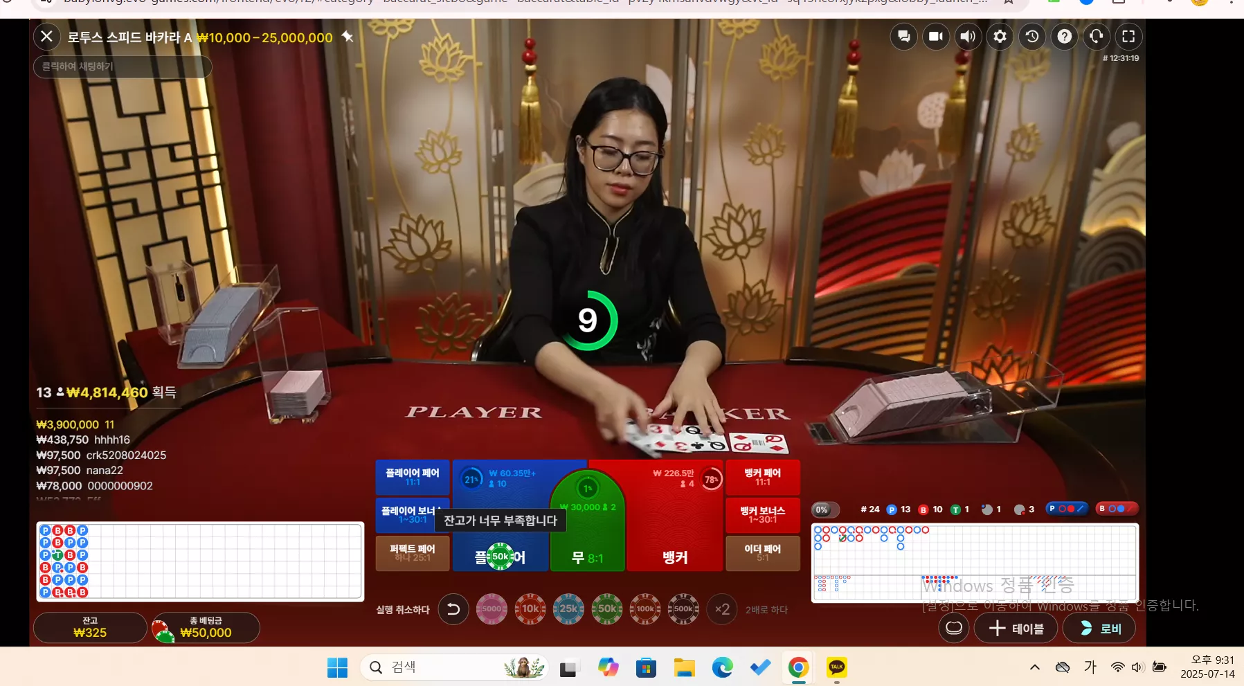Open the bet history clock icon
The width and height of the screenshot is (1244, 686).
tap(1032, 37)
